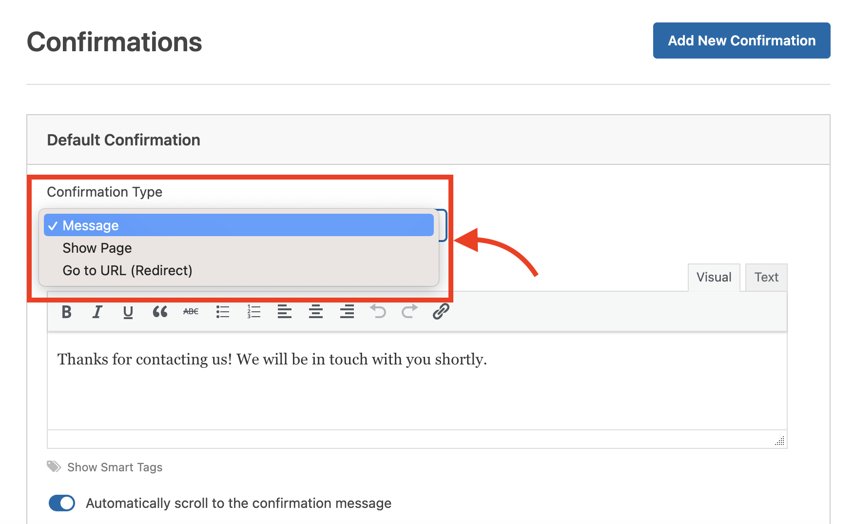Image resolution: width=854 pixels, height=524 pixels.
Task: Select Message confirmation type option
Action: click(x=239, y=225)
